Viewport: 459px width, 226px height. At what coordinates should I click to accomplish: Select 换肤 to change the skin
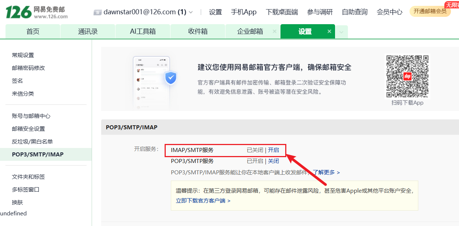coord(17,203)
